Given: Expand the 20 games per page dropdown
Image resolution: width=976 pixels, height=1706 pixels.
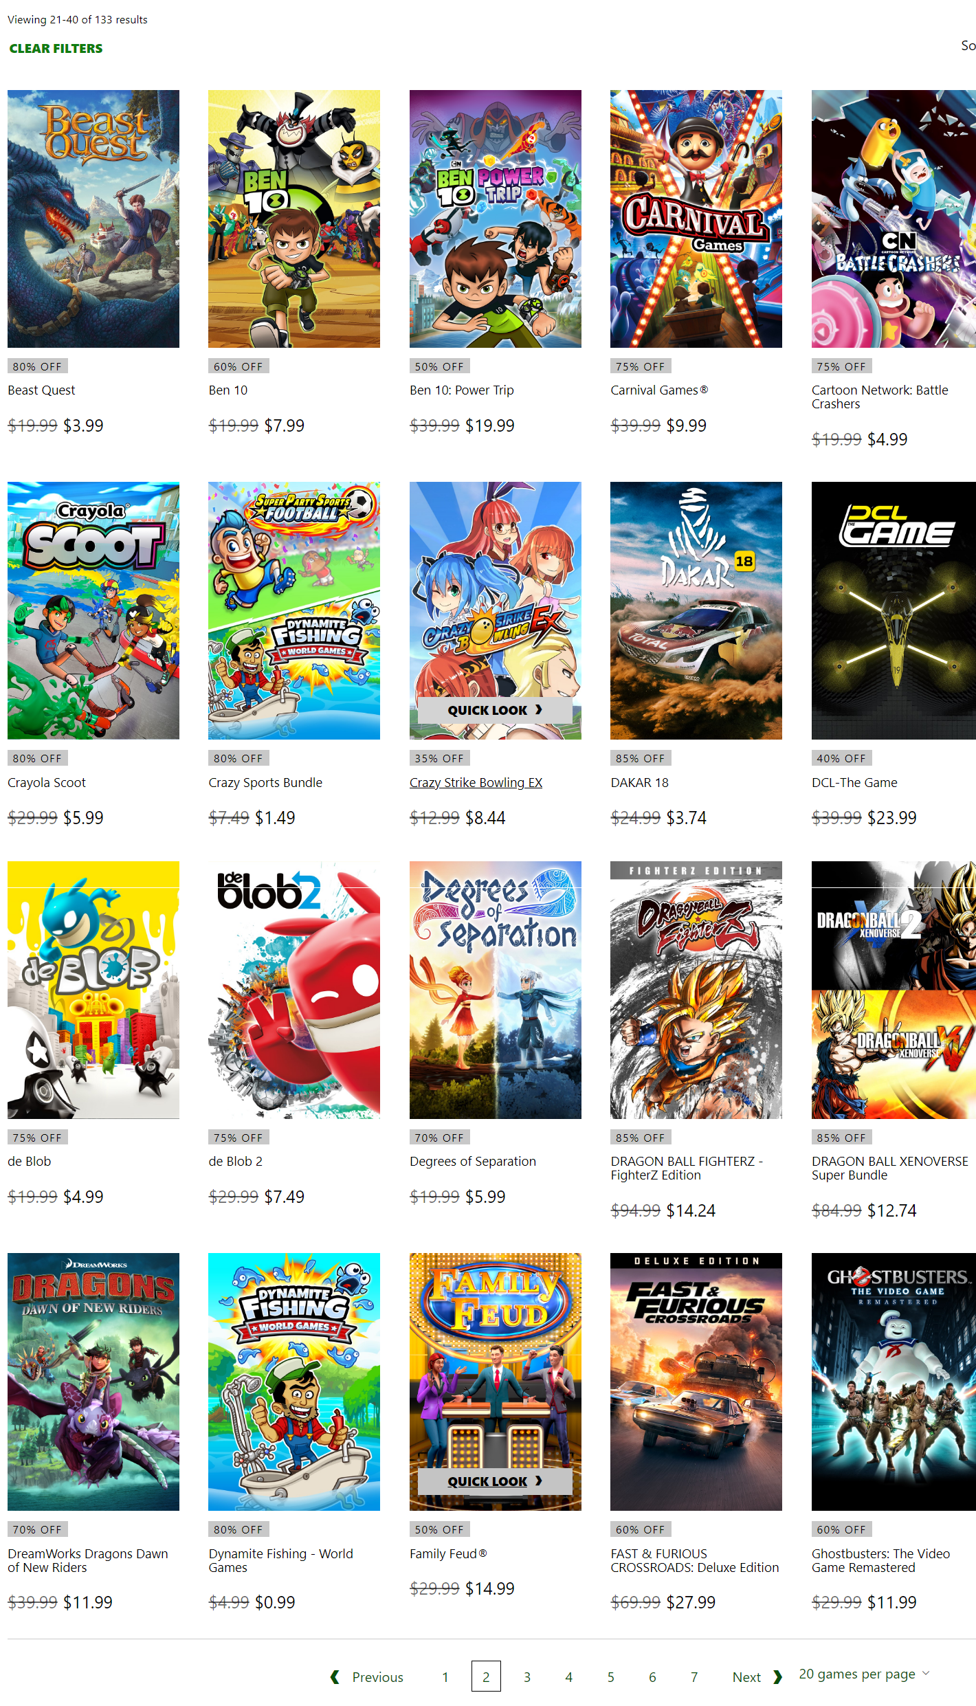Looking at the screenshot, I should 864,1674.
